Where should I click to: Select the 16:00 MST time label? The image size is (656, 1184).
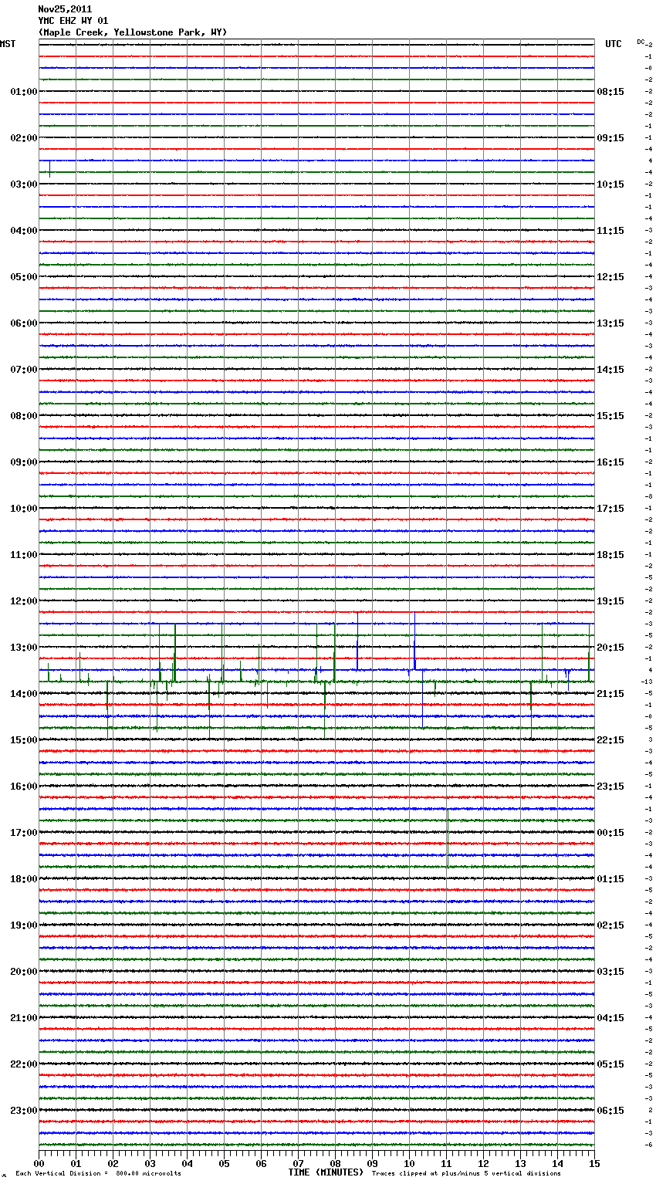pyautogui.click(x=23, y=787)
